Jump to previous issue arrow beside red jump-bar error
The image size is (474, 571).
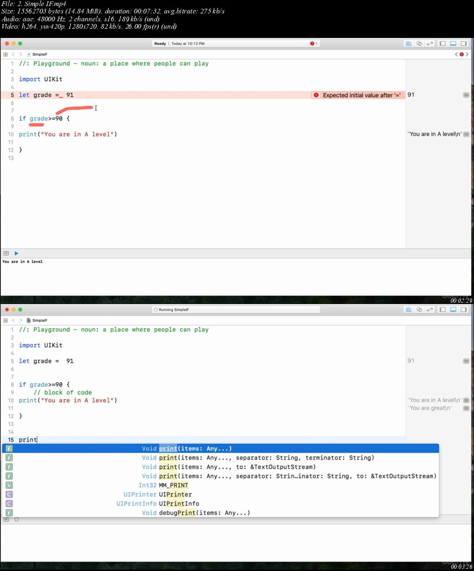456,54
